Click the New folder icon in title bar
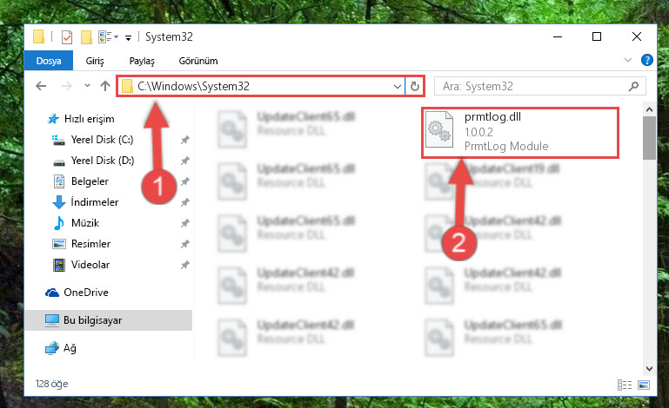 pyautogui.click(x=87, y=37)
